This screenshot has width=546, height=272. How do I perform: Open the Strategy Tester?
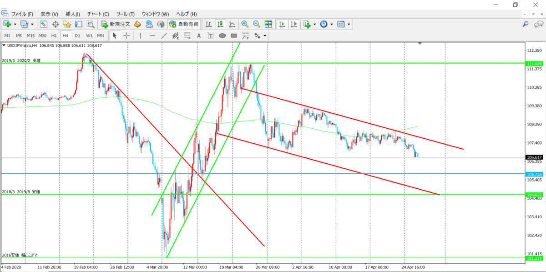pos(91,24)
